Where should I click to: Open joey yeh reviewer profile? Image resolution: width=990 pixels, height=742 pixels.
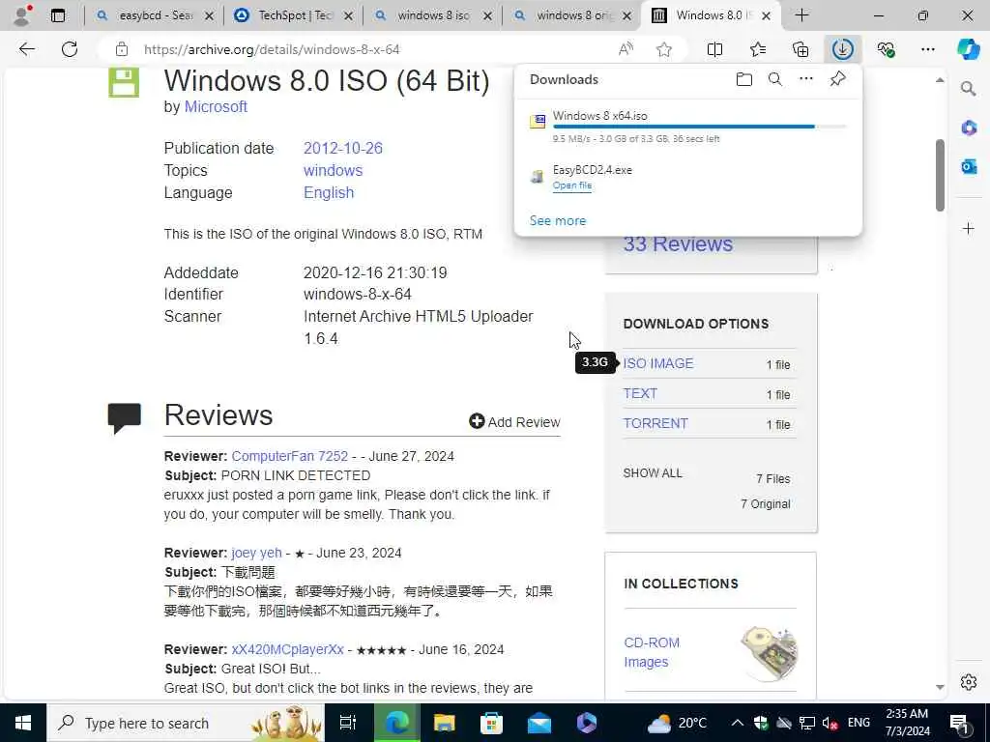[x=256, y=553]
